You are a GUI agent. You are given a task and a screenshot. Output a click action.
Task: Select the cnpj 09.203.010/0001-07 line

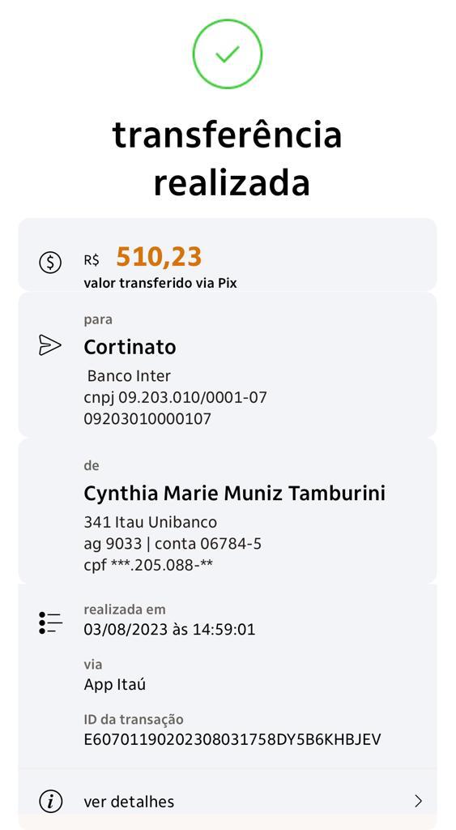pos(175,397)
